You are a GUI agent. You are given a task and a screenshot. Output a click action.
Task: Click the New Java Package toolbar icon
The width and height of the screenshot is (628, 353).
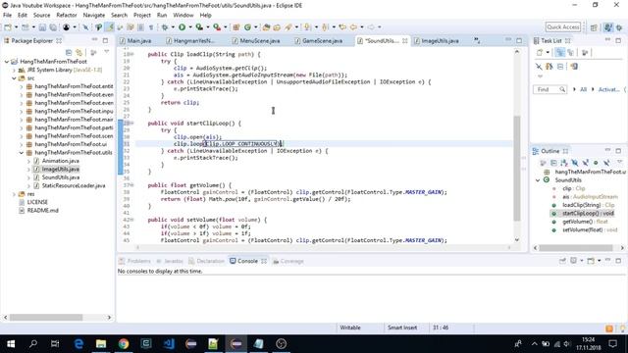click(x=235, y=27)
